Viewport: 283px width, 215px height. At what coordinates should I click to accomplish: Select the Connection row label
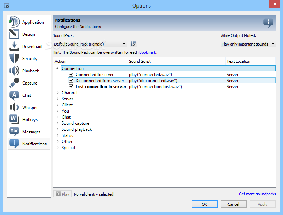pos(73,68)
